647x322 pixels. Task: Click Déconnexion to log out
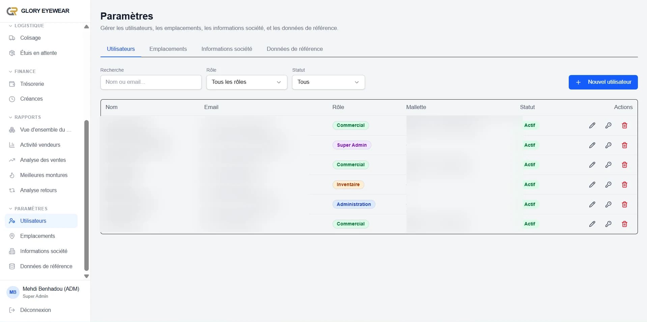pyautogui.click(x=35, y=310)
